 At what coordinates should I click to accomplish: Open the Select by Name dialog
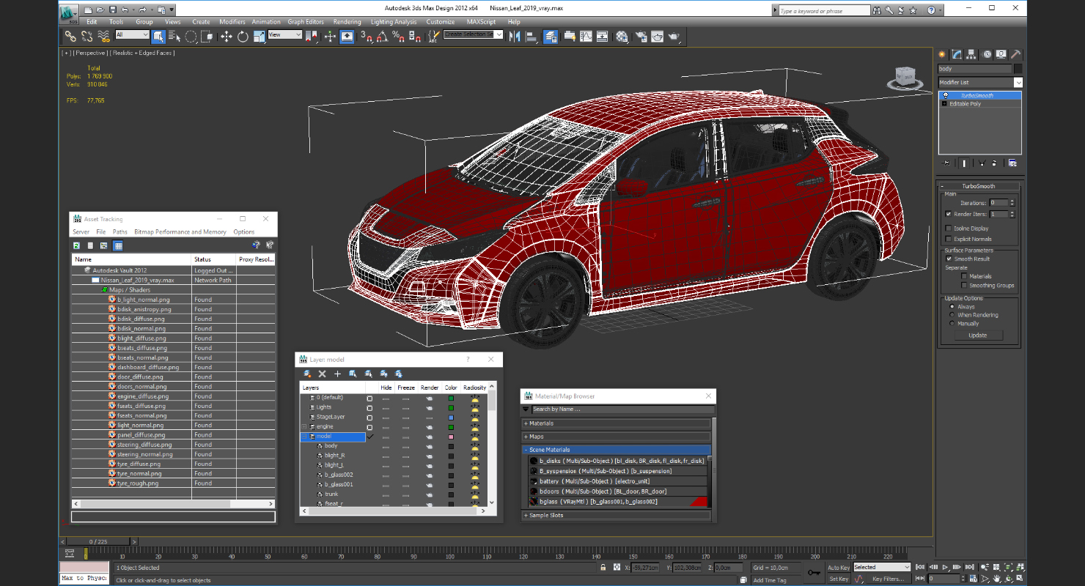click(174, 36)
